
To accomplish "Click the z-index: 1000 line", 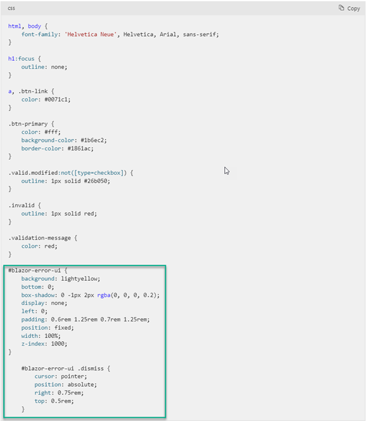I will (44, 344).
